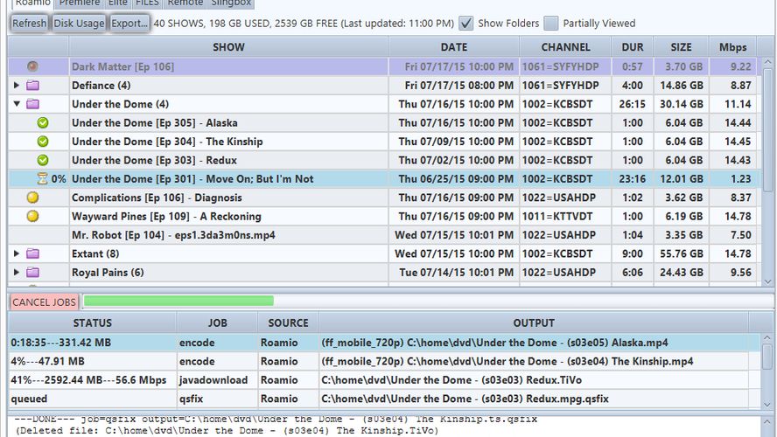Viewport: 777px width, 437px height.
Task: Sort by the SHOW column header
Action: [x=228, y=47]
